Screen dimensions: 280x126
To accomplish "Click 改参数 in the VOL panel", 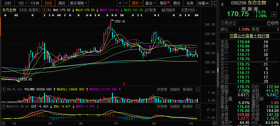I will pyautogui.click(x=162, y=89).
